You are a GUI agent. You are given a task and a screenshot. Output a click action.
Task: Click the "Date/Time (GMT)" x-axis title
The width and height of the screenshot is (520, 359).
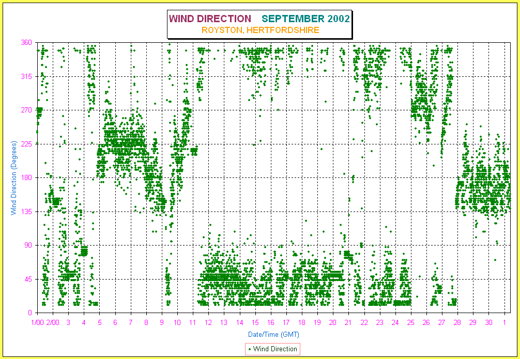273,334
